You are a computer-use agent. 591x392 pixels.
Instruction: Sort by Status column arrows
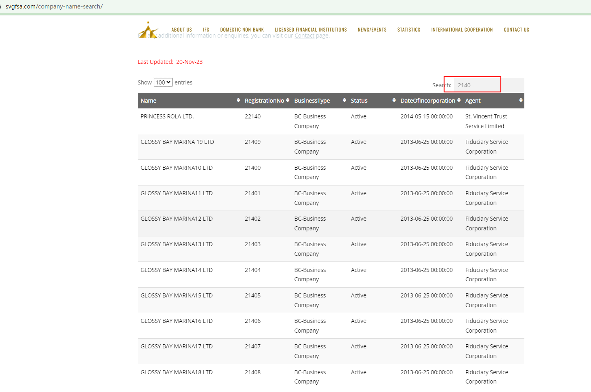point(394,100)
